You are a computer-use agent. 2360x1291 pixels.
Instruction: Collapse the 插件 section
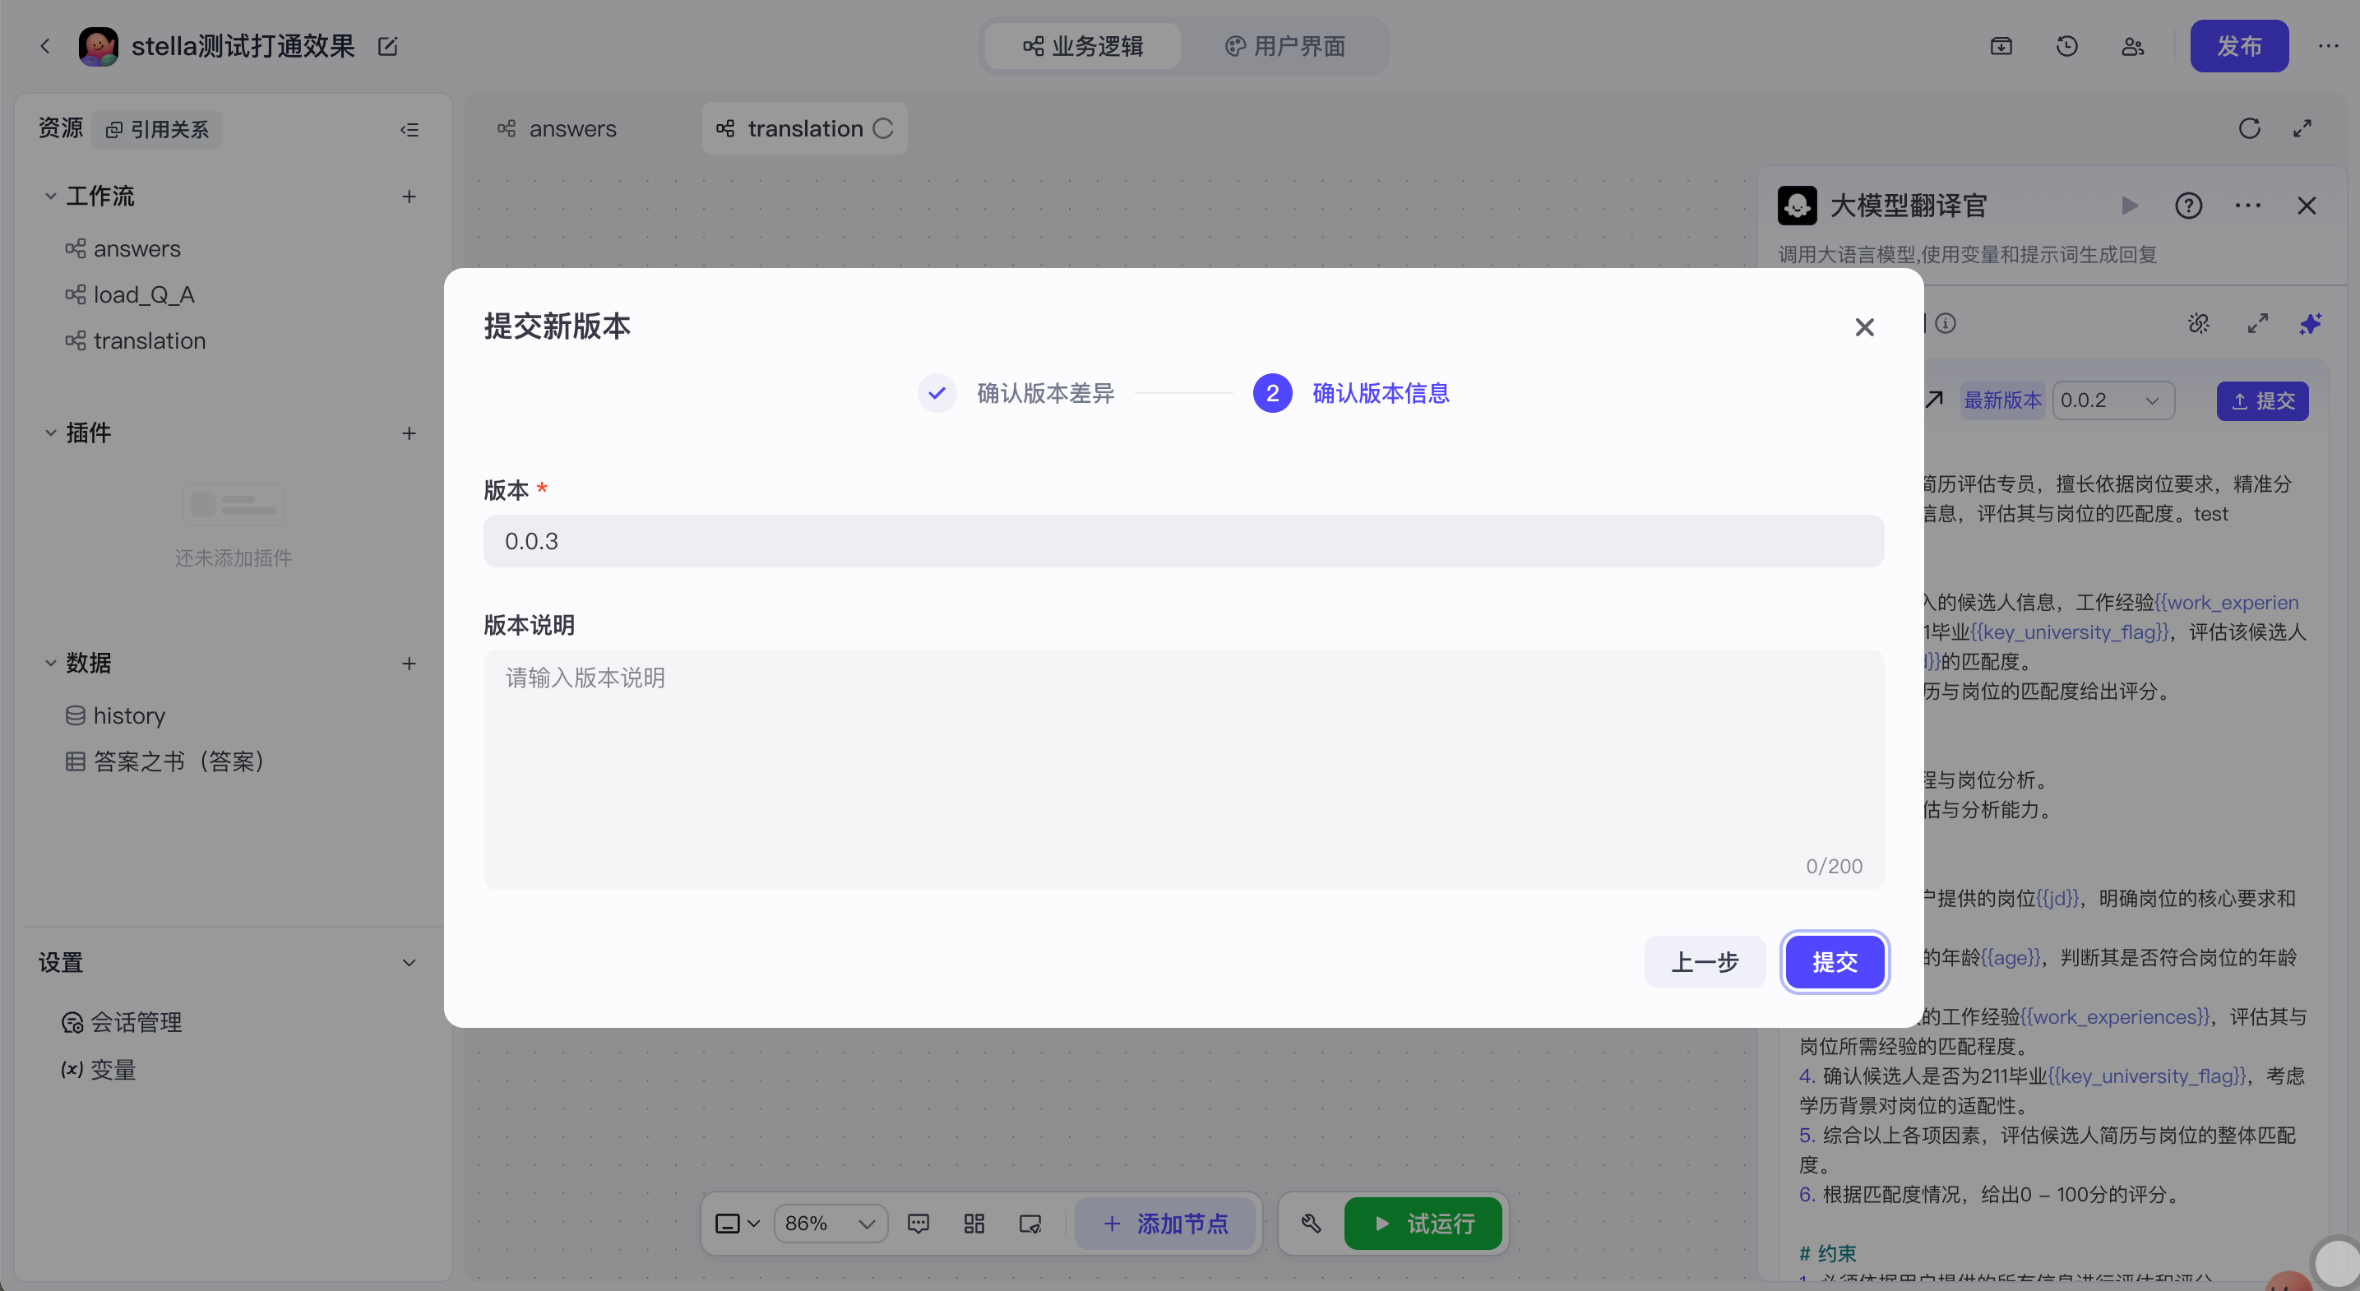50,433
